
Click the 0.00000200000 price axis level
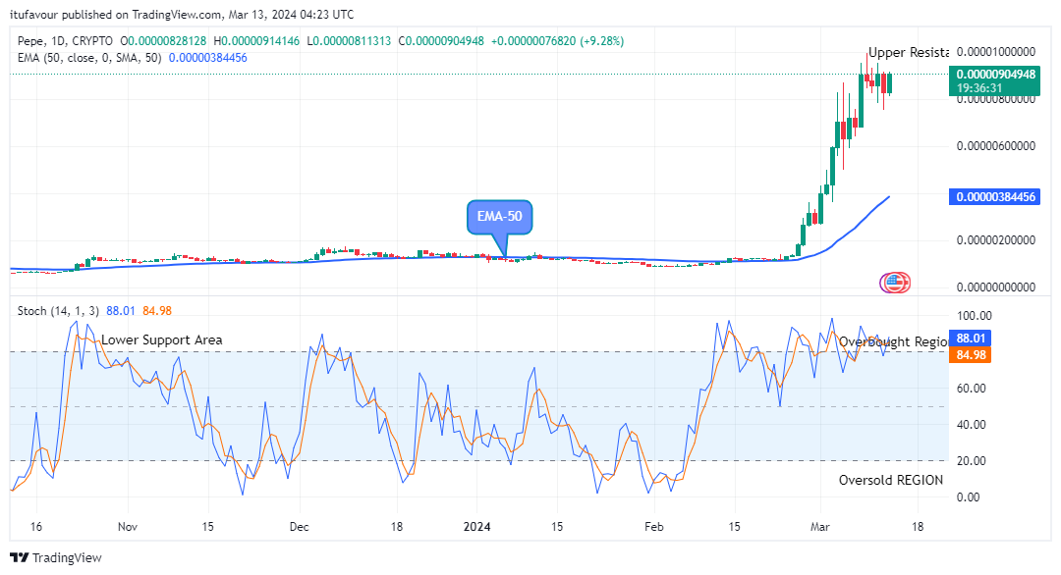[995, 239]
